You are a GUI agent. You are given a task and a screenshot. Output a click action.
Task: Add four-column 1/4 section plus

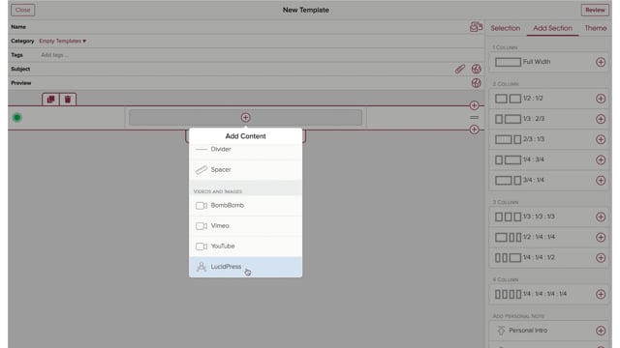point(601,294)
